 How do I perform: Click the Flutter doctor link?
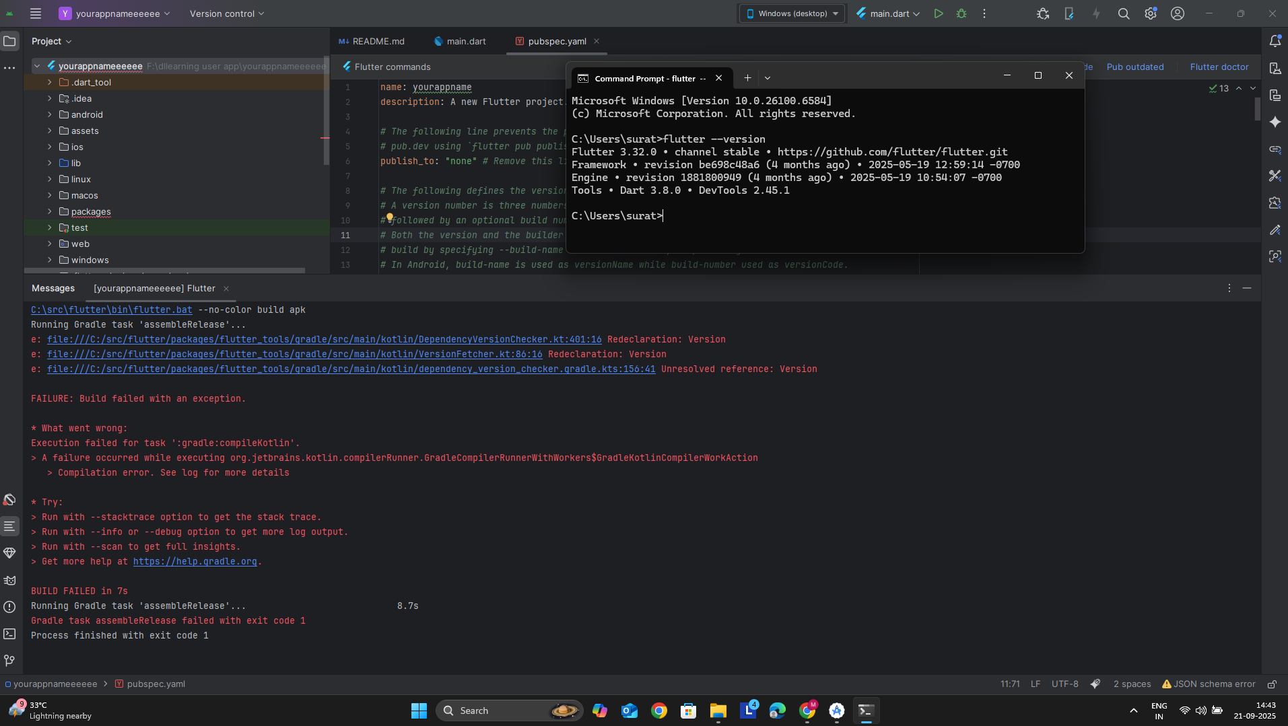[1219, 67]
